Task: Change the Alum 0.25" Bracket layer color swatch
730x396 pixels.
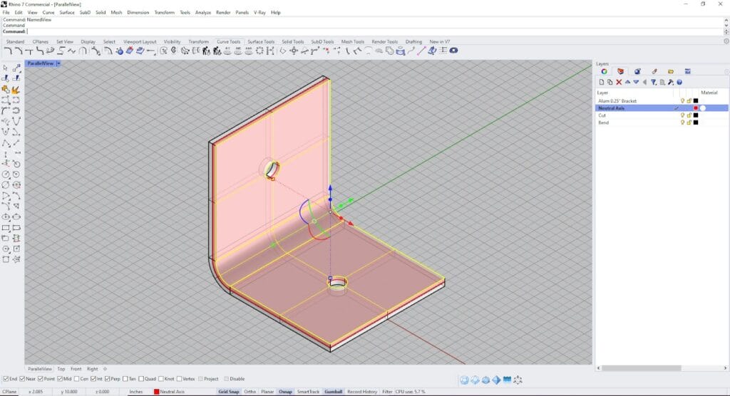Action: pyautogui.click(x=696, y=101)
